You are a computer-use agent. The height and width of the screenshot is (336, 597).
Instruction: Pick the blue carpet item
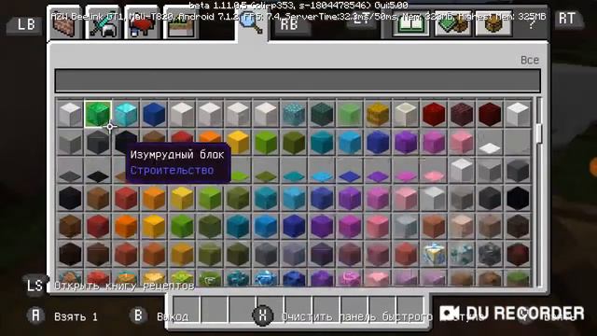[350, 170]
